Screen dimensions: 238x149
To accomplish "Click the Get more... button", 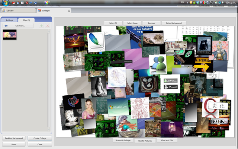I will [x=18, y=26].
